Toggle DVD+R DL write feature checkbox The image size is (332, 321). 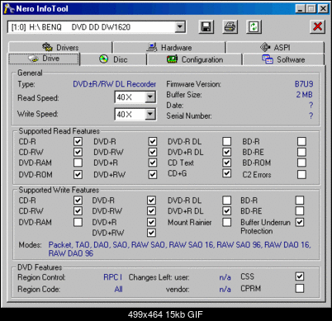227,210
